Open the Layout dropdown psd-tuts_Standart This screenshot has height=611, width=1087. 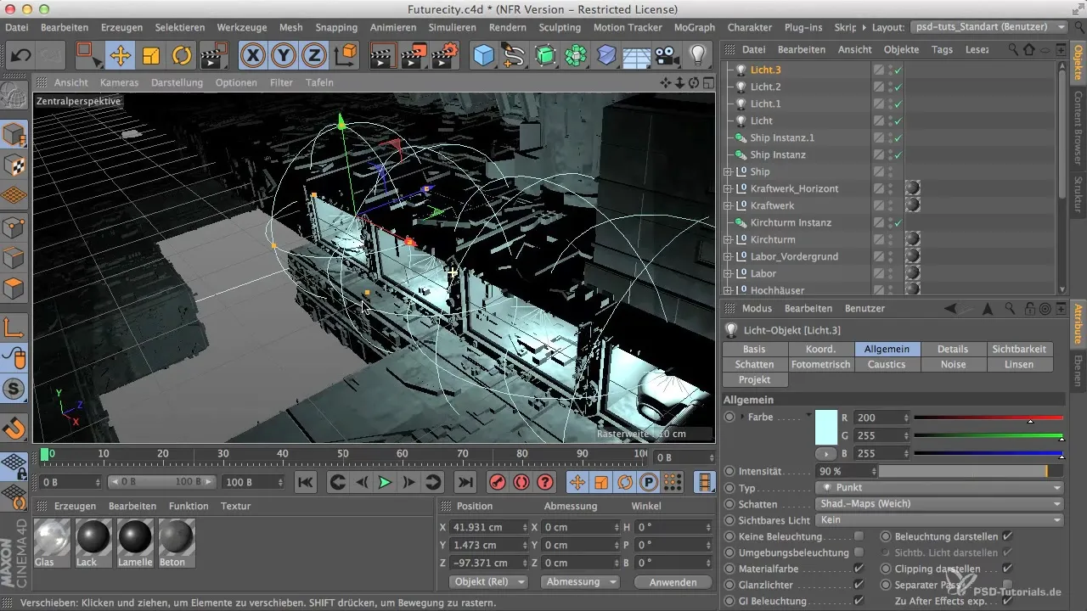(x=988, y=27)
